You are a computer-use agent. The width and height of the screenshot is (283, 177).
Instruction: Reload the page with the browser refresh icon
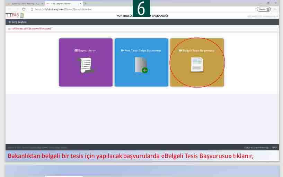point(24,9)
